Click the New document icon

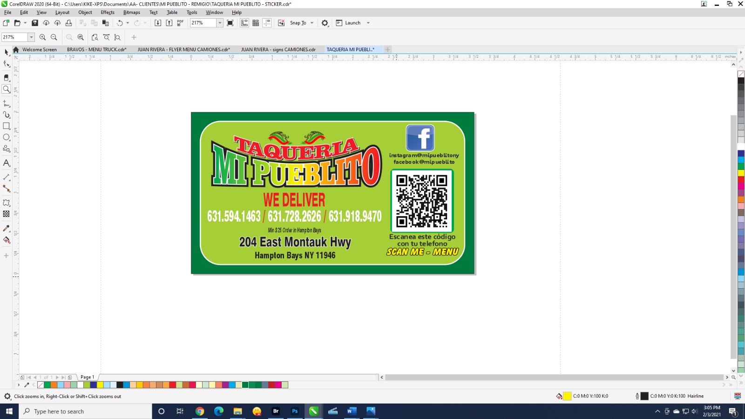[6, 23]
